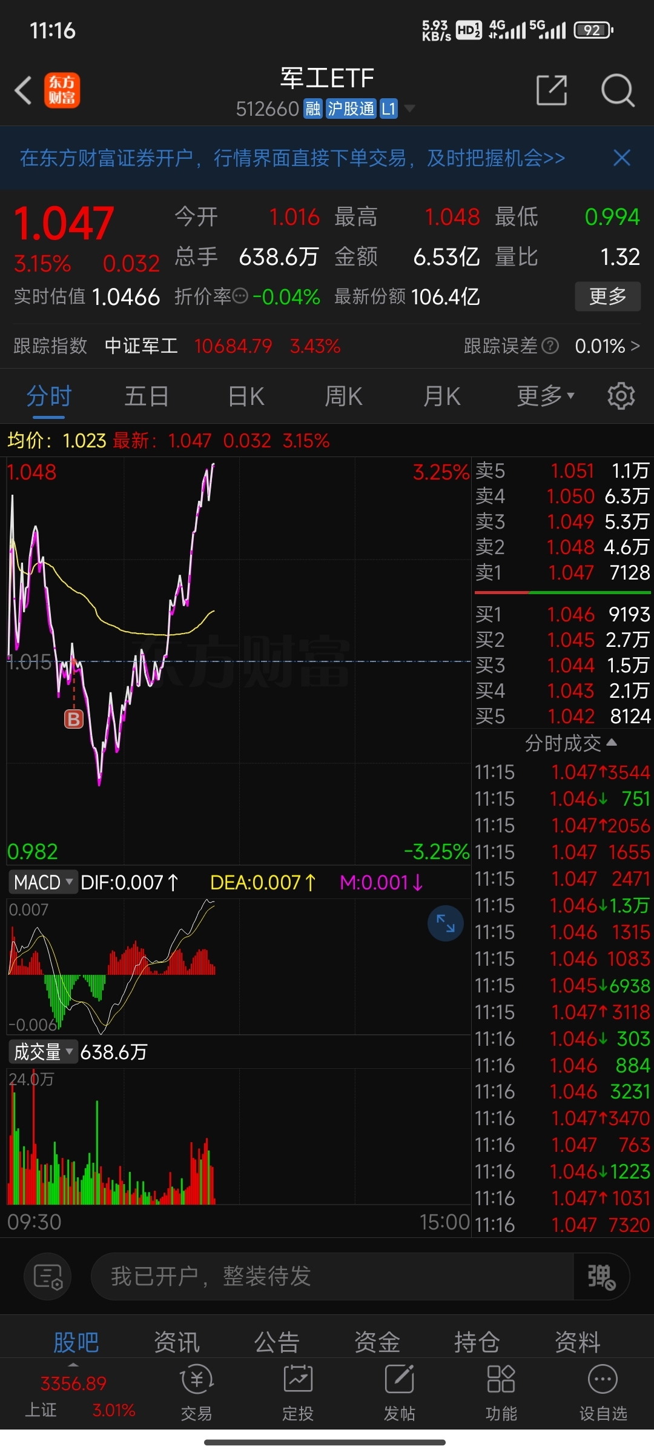The width and height of the screenshot is (654, 1455).
Task: Tap the 买3 1.044 order row
Action: click(x=562, y=665)
